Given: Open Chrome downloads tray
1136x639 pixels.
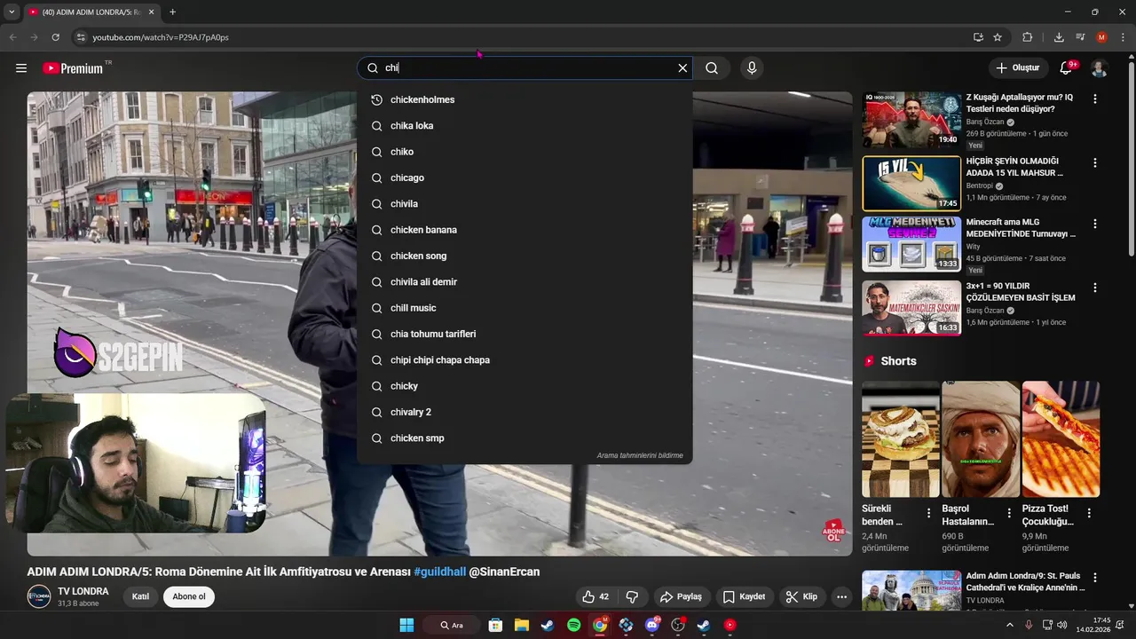Looking at the screenshot, I should (1059, 37).
